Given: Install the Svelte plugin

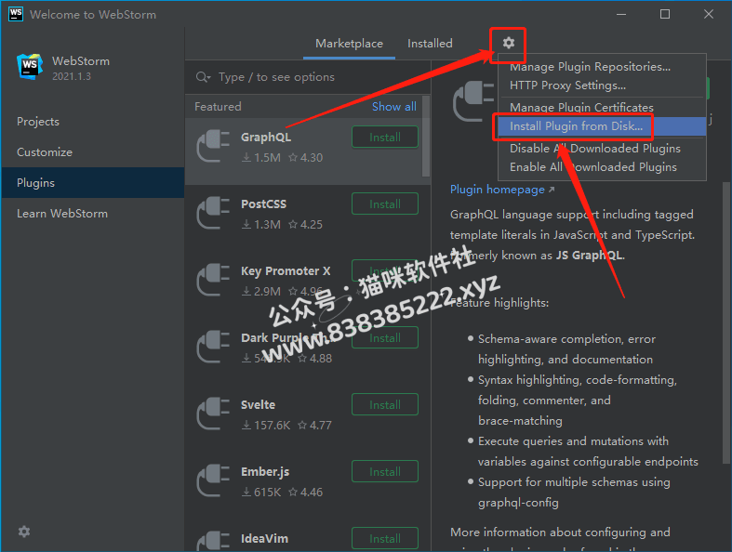Looking at the screenshot, I should (385, 404).
